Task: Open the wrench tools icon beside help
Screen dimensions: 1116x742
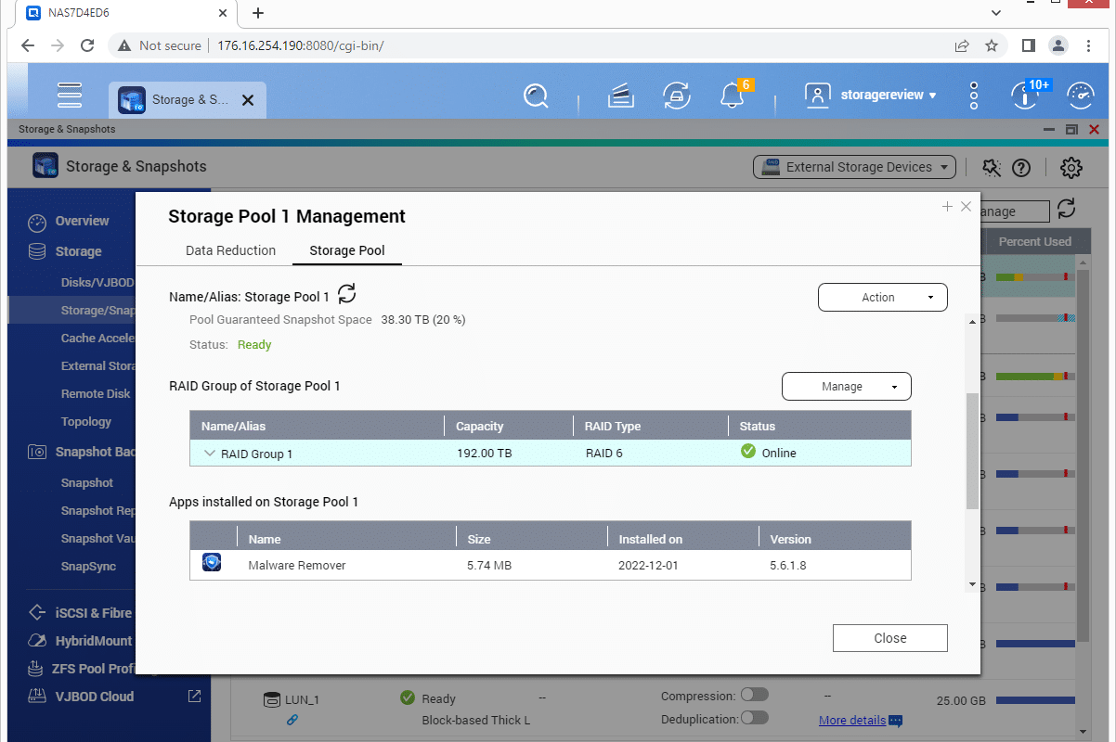Action: pyautogui.click(x=991, y=168)
